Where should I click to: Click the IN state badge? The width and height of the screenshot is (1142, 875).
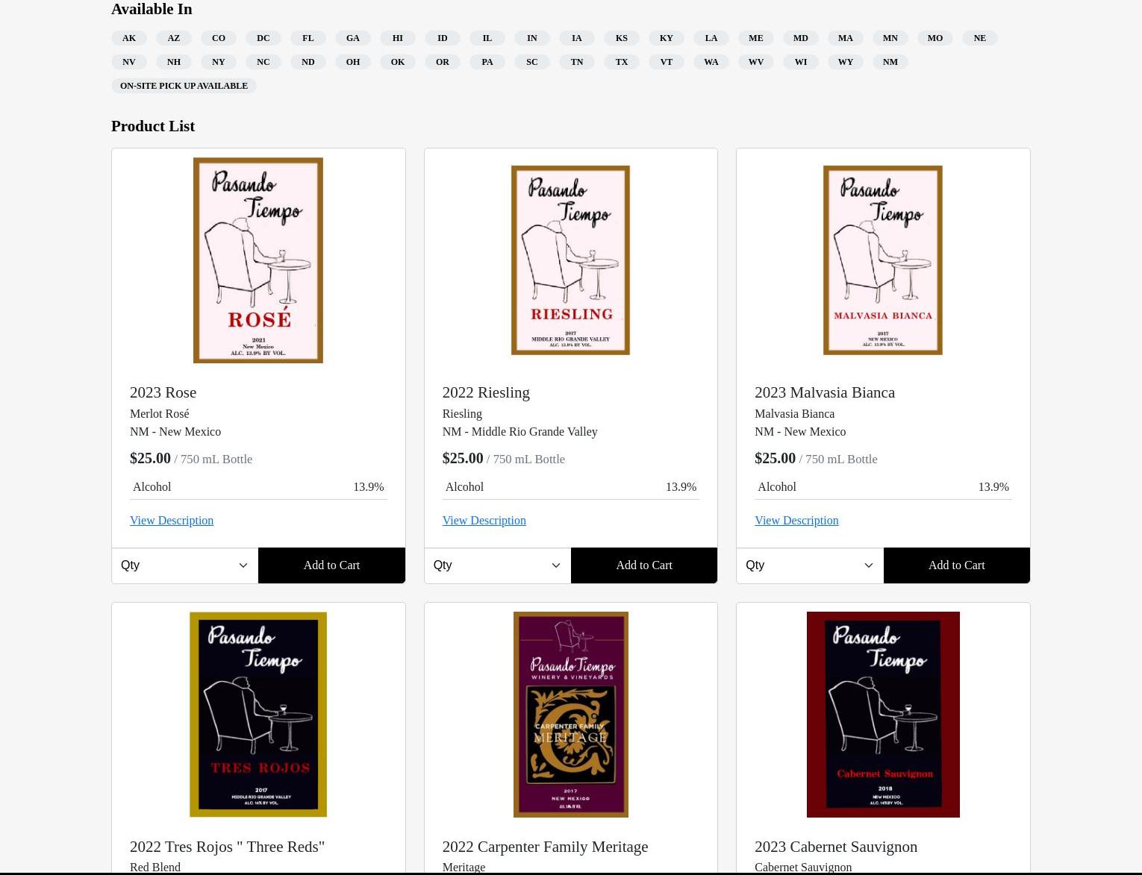coord(532,38)
